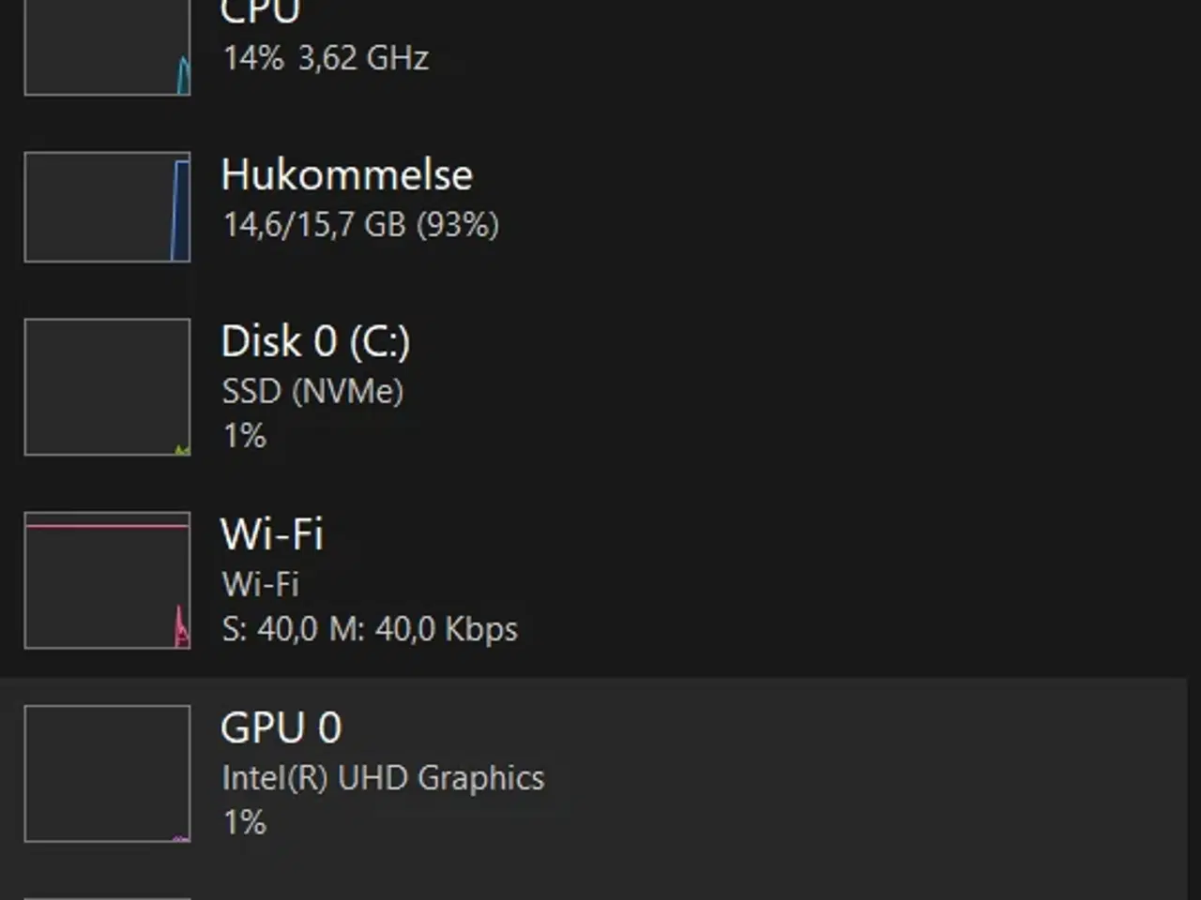Click the S: 40,0 M: 40,0 Kbps reading

[369, 629]
